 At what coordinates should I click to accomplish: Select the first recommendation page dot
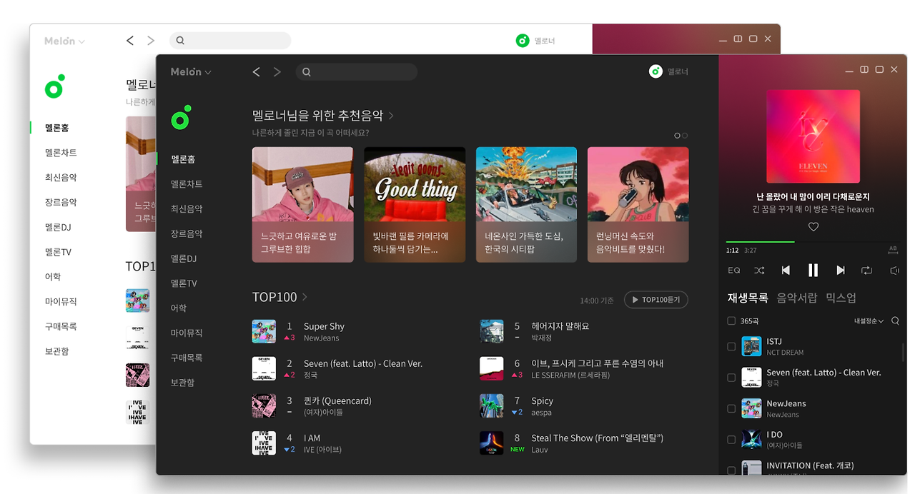tap(678, 136)
